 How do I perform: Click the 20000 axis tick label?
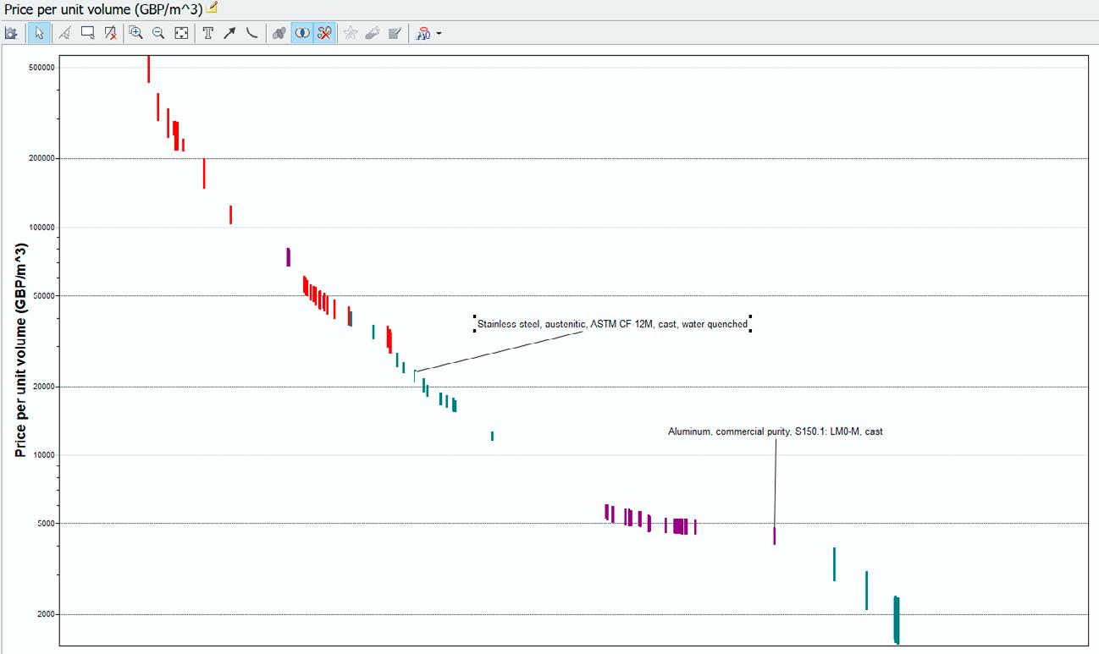(42, 387)
